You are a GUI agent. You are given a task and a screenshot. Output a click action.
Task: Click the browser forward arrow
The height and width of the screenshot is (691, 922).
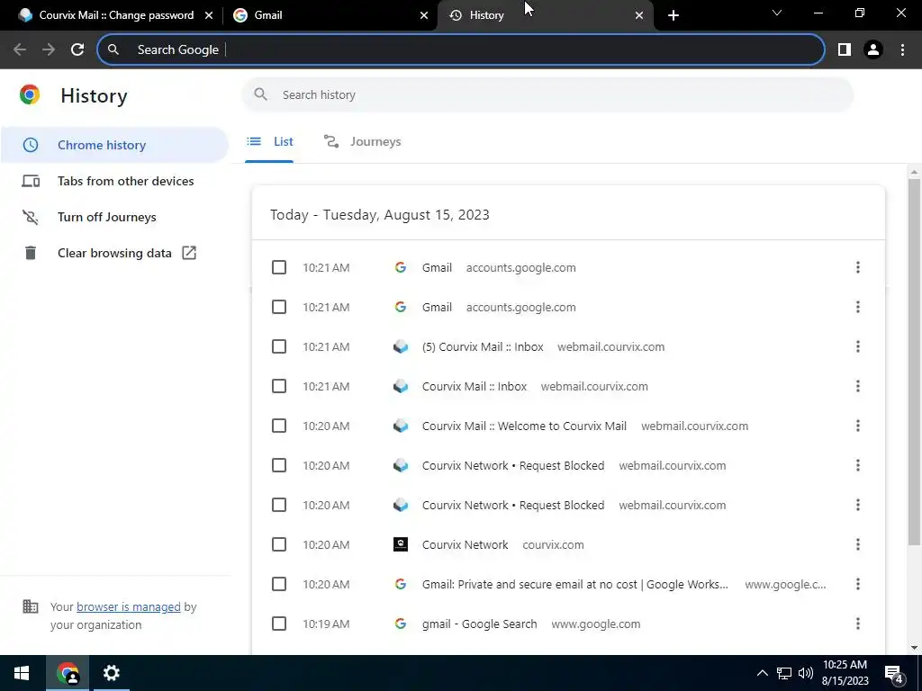tap(49, 49)
